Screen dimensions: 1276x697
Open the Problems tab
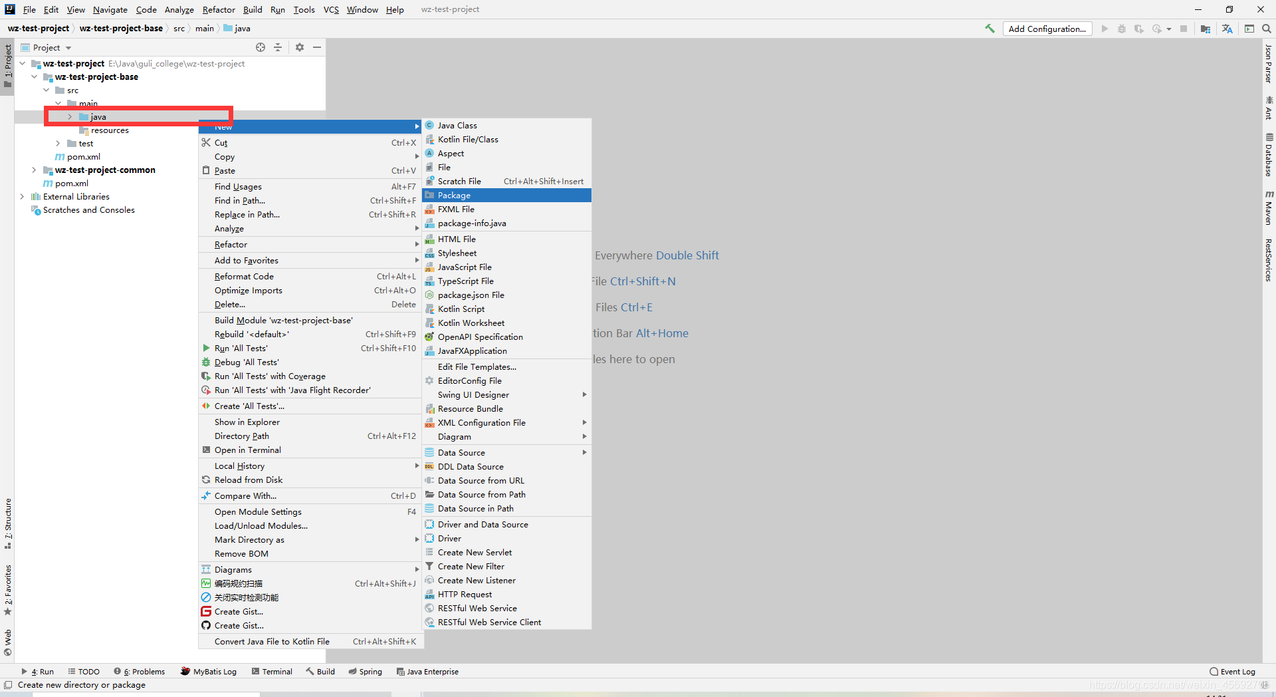(x=139, y=672)
